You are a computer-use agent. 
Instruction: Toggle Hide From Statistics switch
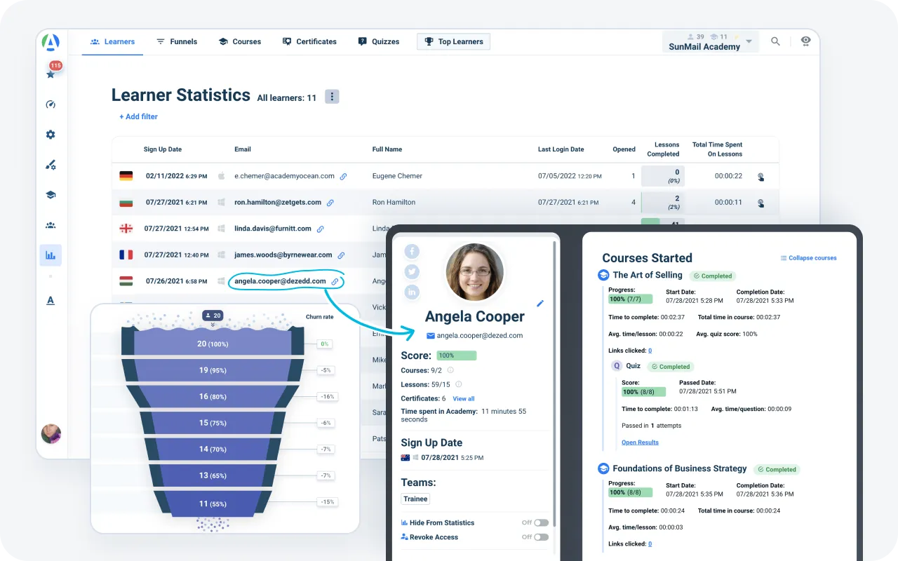[x=540, y=522]
